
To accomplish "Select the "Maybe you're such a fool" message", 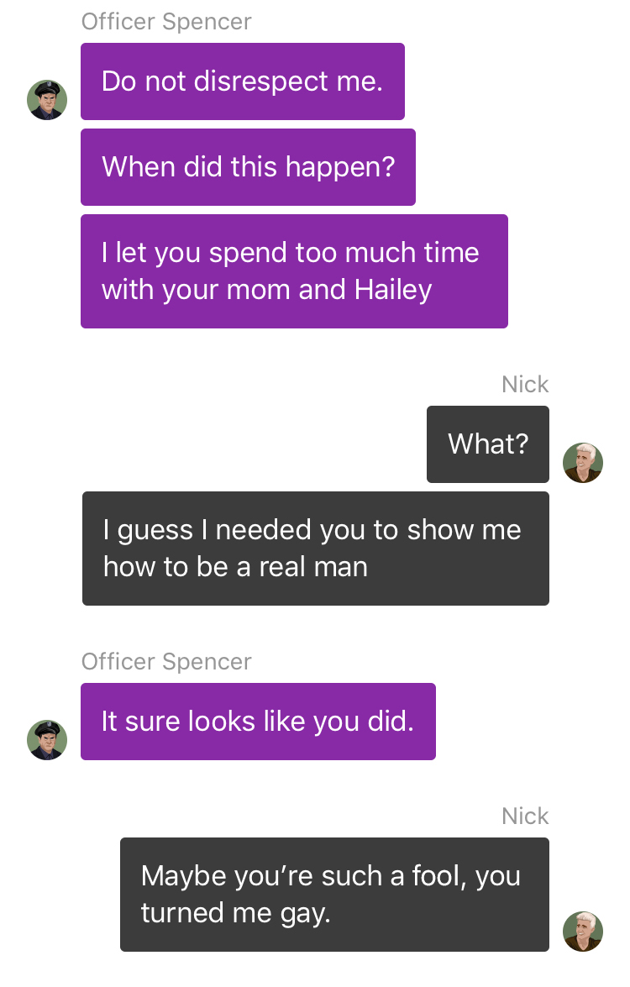I will coord(334,894).
